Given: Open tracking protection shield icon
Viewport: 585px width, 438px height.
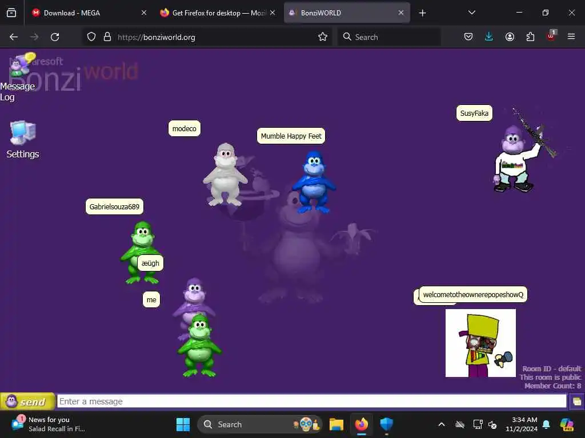Looking at the screenshot, I should [91, 37].
